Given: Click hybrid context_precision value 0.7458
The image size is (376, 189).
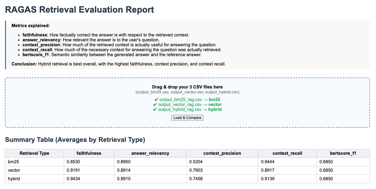Looking at the screenshot, I should pyautogui.click(x=196, y=179).
